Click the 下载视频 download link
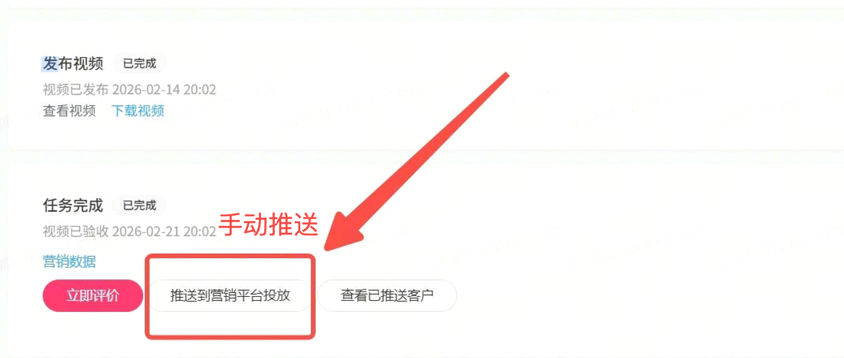The width and height of the screenshot is (844, 358). click(138, 111)
